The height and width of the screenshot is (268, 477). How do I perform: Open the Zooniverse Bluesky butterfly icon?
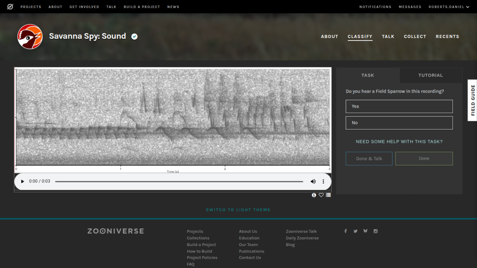tap(365, 231)
